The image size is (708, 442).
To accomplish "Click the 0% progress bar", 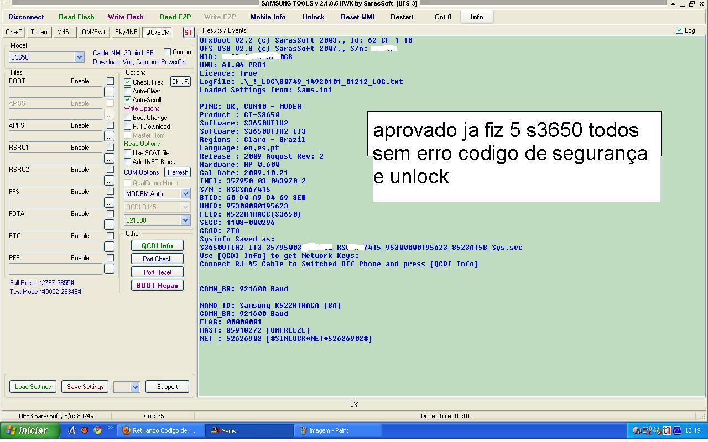I will pos(354,404).
